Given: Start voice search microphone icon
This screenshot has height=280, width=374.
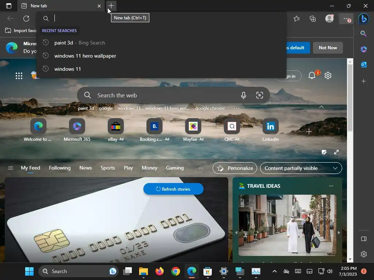Looking at the screenshot, I should click(244, 96).
